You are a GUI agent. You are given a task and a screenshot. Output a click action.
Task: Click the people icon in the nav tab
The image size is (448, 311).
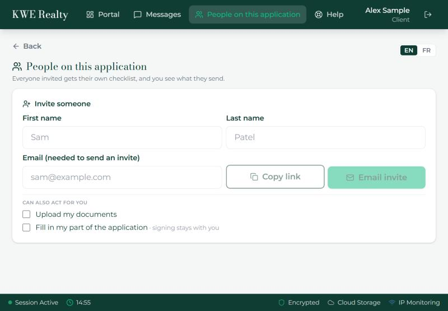(x=199, y=15)
